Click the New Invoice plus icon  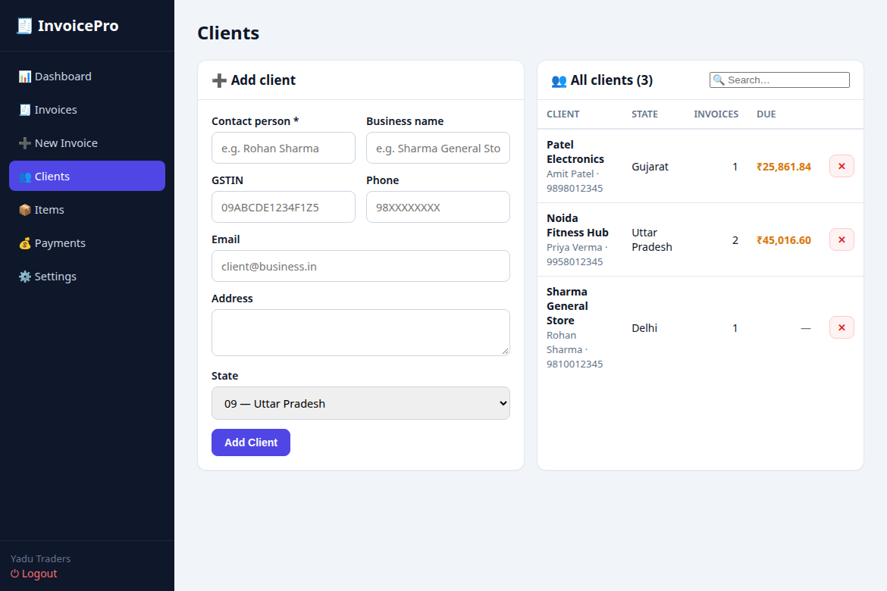[x=25, y=143]
